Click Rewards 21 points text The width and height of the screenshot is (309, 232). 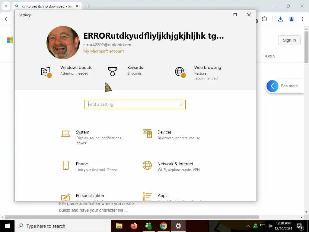[135, 70]
